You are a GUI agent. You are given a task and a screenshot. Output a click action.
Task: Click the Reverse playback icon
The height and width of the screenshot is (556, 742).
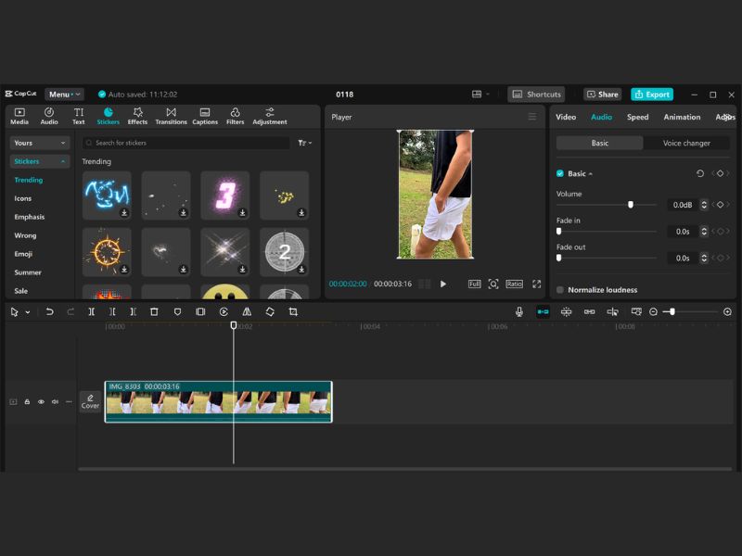(x=224, y=312)
